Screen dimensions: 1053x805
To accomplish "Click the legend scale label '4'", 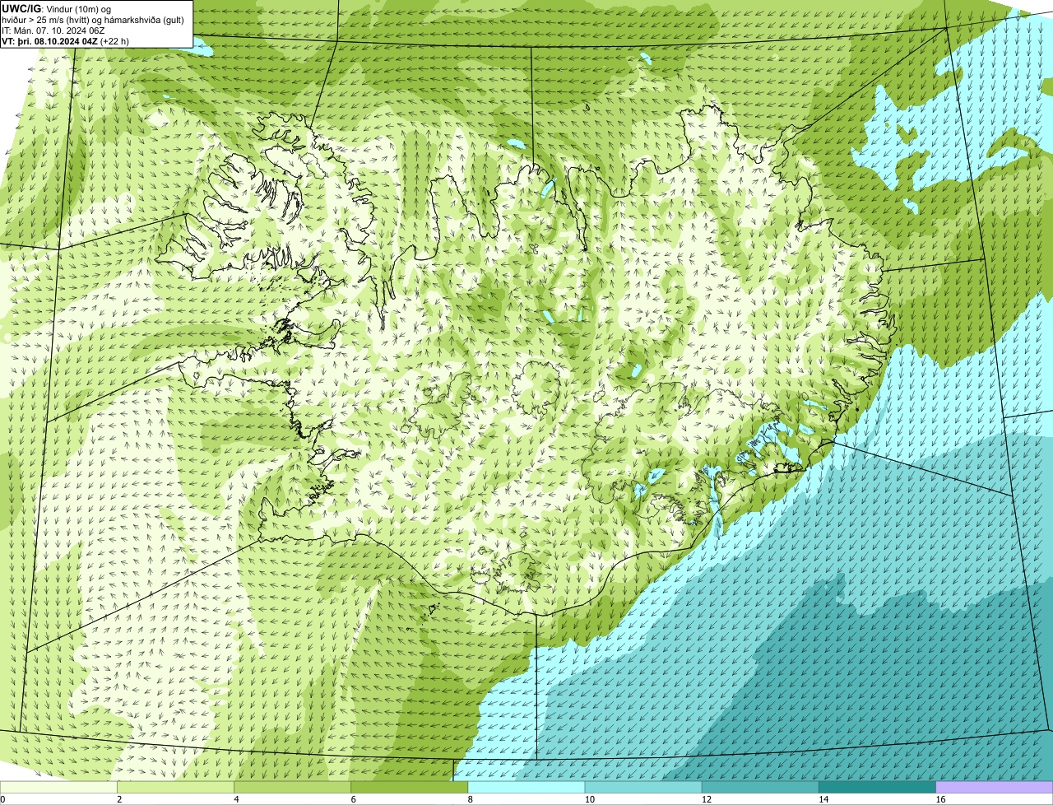I will point(236,799).
